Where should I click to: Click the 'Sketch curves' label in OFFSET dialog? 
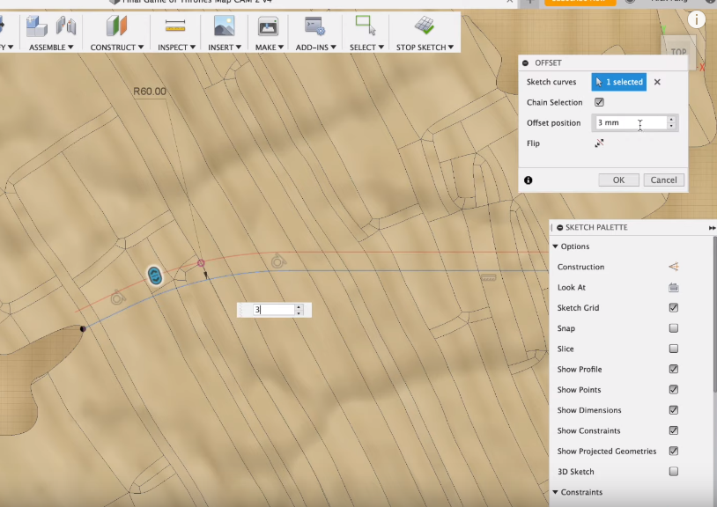point(551,82)
